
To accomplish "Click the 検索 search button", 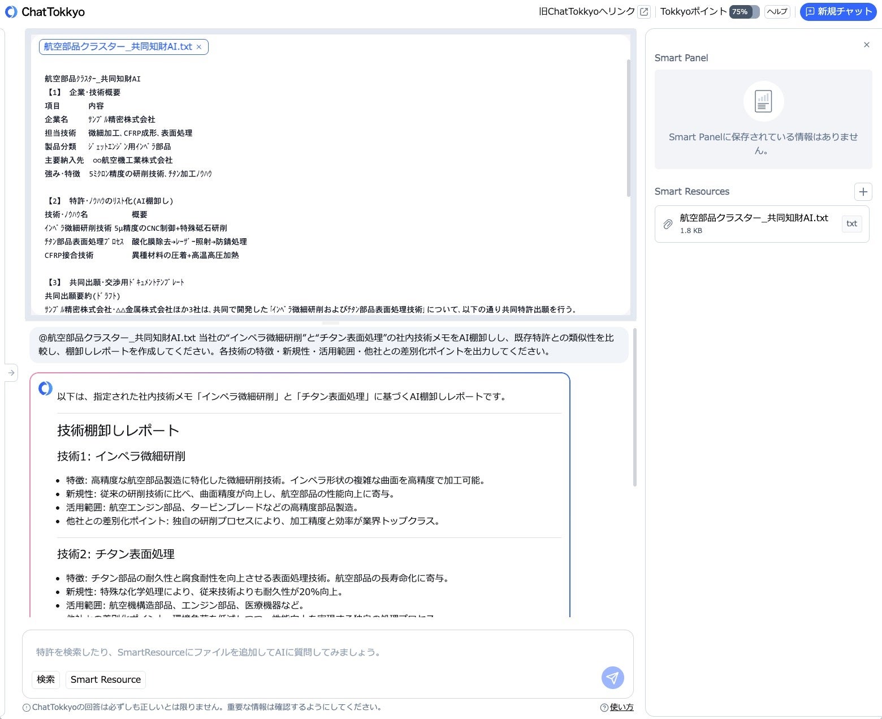I will point(46,679).
